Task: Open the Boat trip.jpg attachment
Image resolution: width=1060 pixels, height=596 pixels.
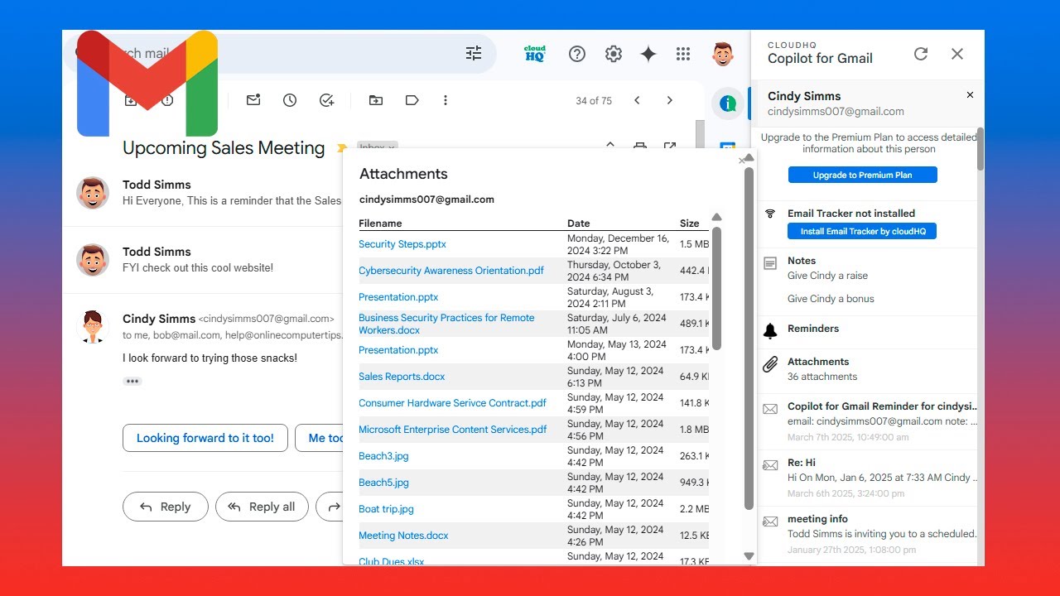Action: coord(386,509)
